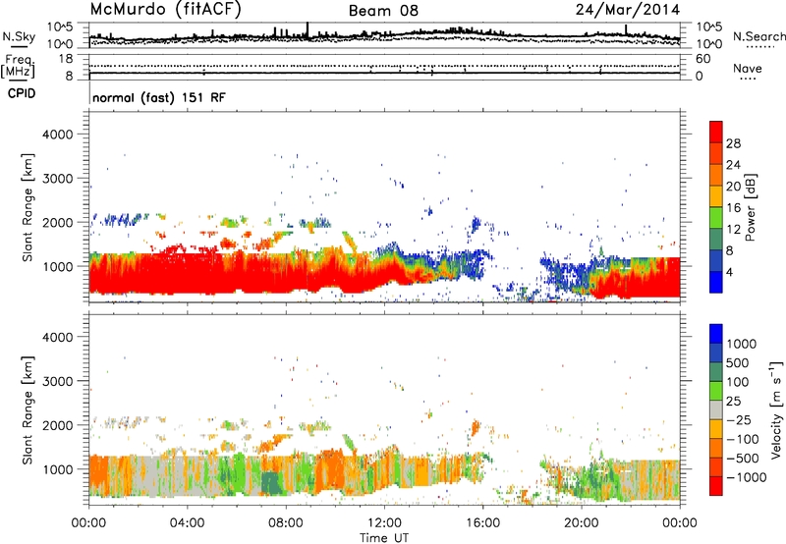The image size is (786, 544).
Task: Click the velocity panel 'Slant Range [km]' label
Action: point(28,410)
